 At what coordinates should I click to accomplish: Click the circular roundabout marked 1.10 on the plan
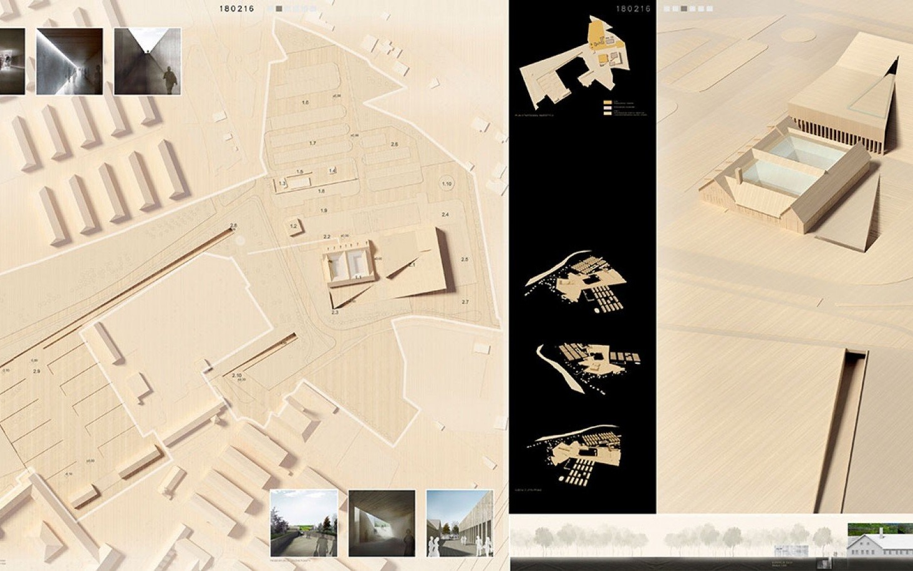(447, 183)
